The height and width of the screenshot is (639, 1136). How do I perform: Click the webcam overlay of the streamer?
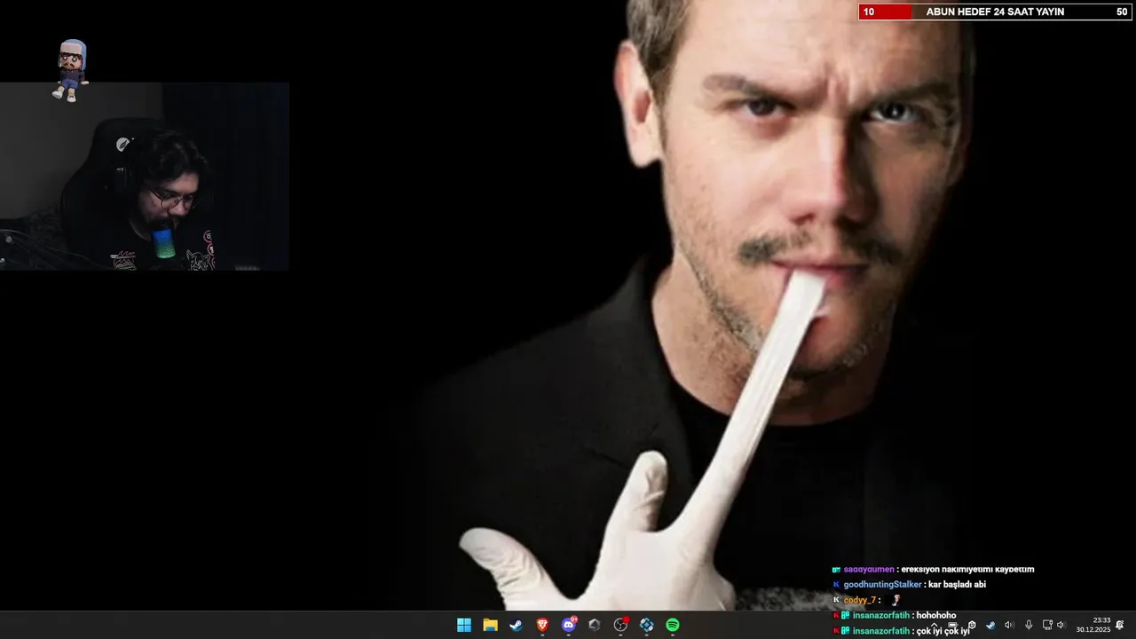click(x=145, y=177)
